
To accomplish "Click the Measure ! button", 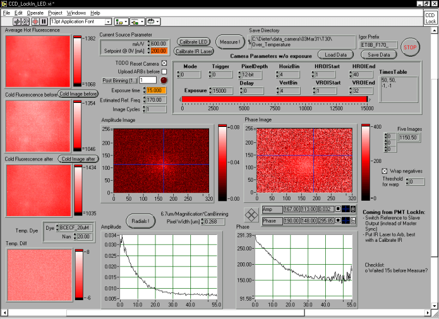I will [230, 42].
